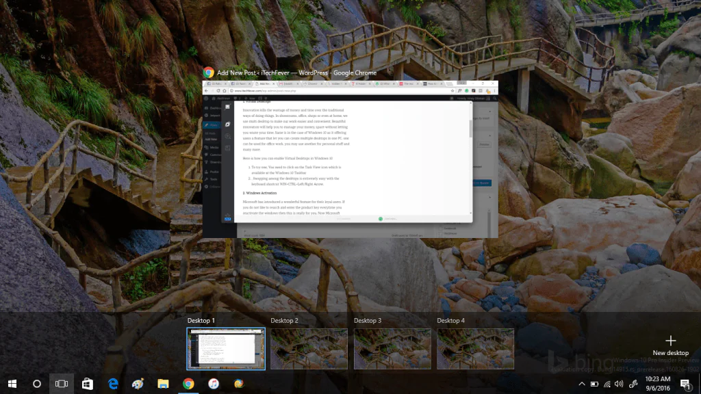The height and width of the screenshot is (394, 701).
Task: Open File Explorer from taskbar
Action: 163,384
